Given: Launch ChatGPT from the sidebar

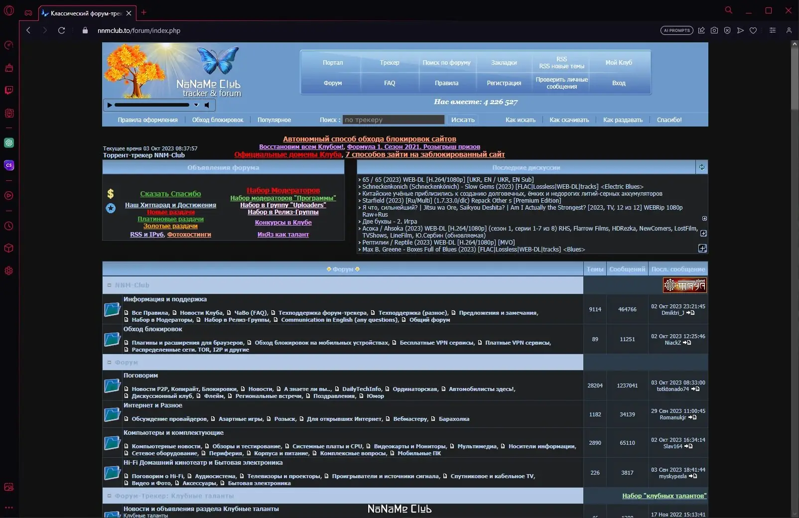Looking at the screenshot, I should 9,143.
